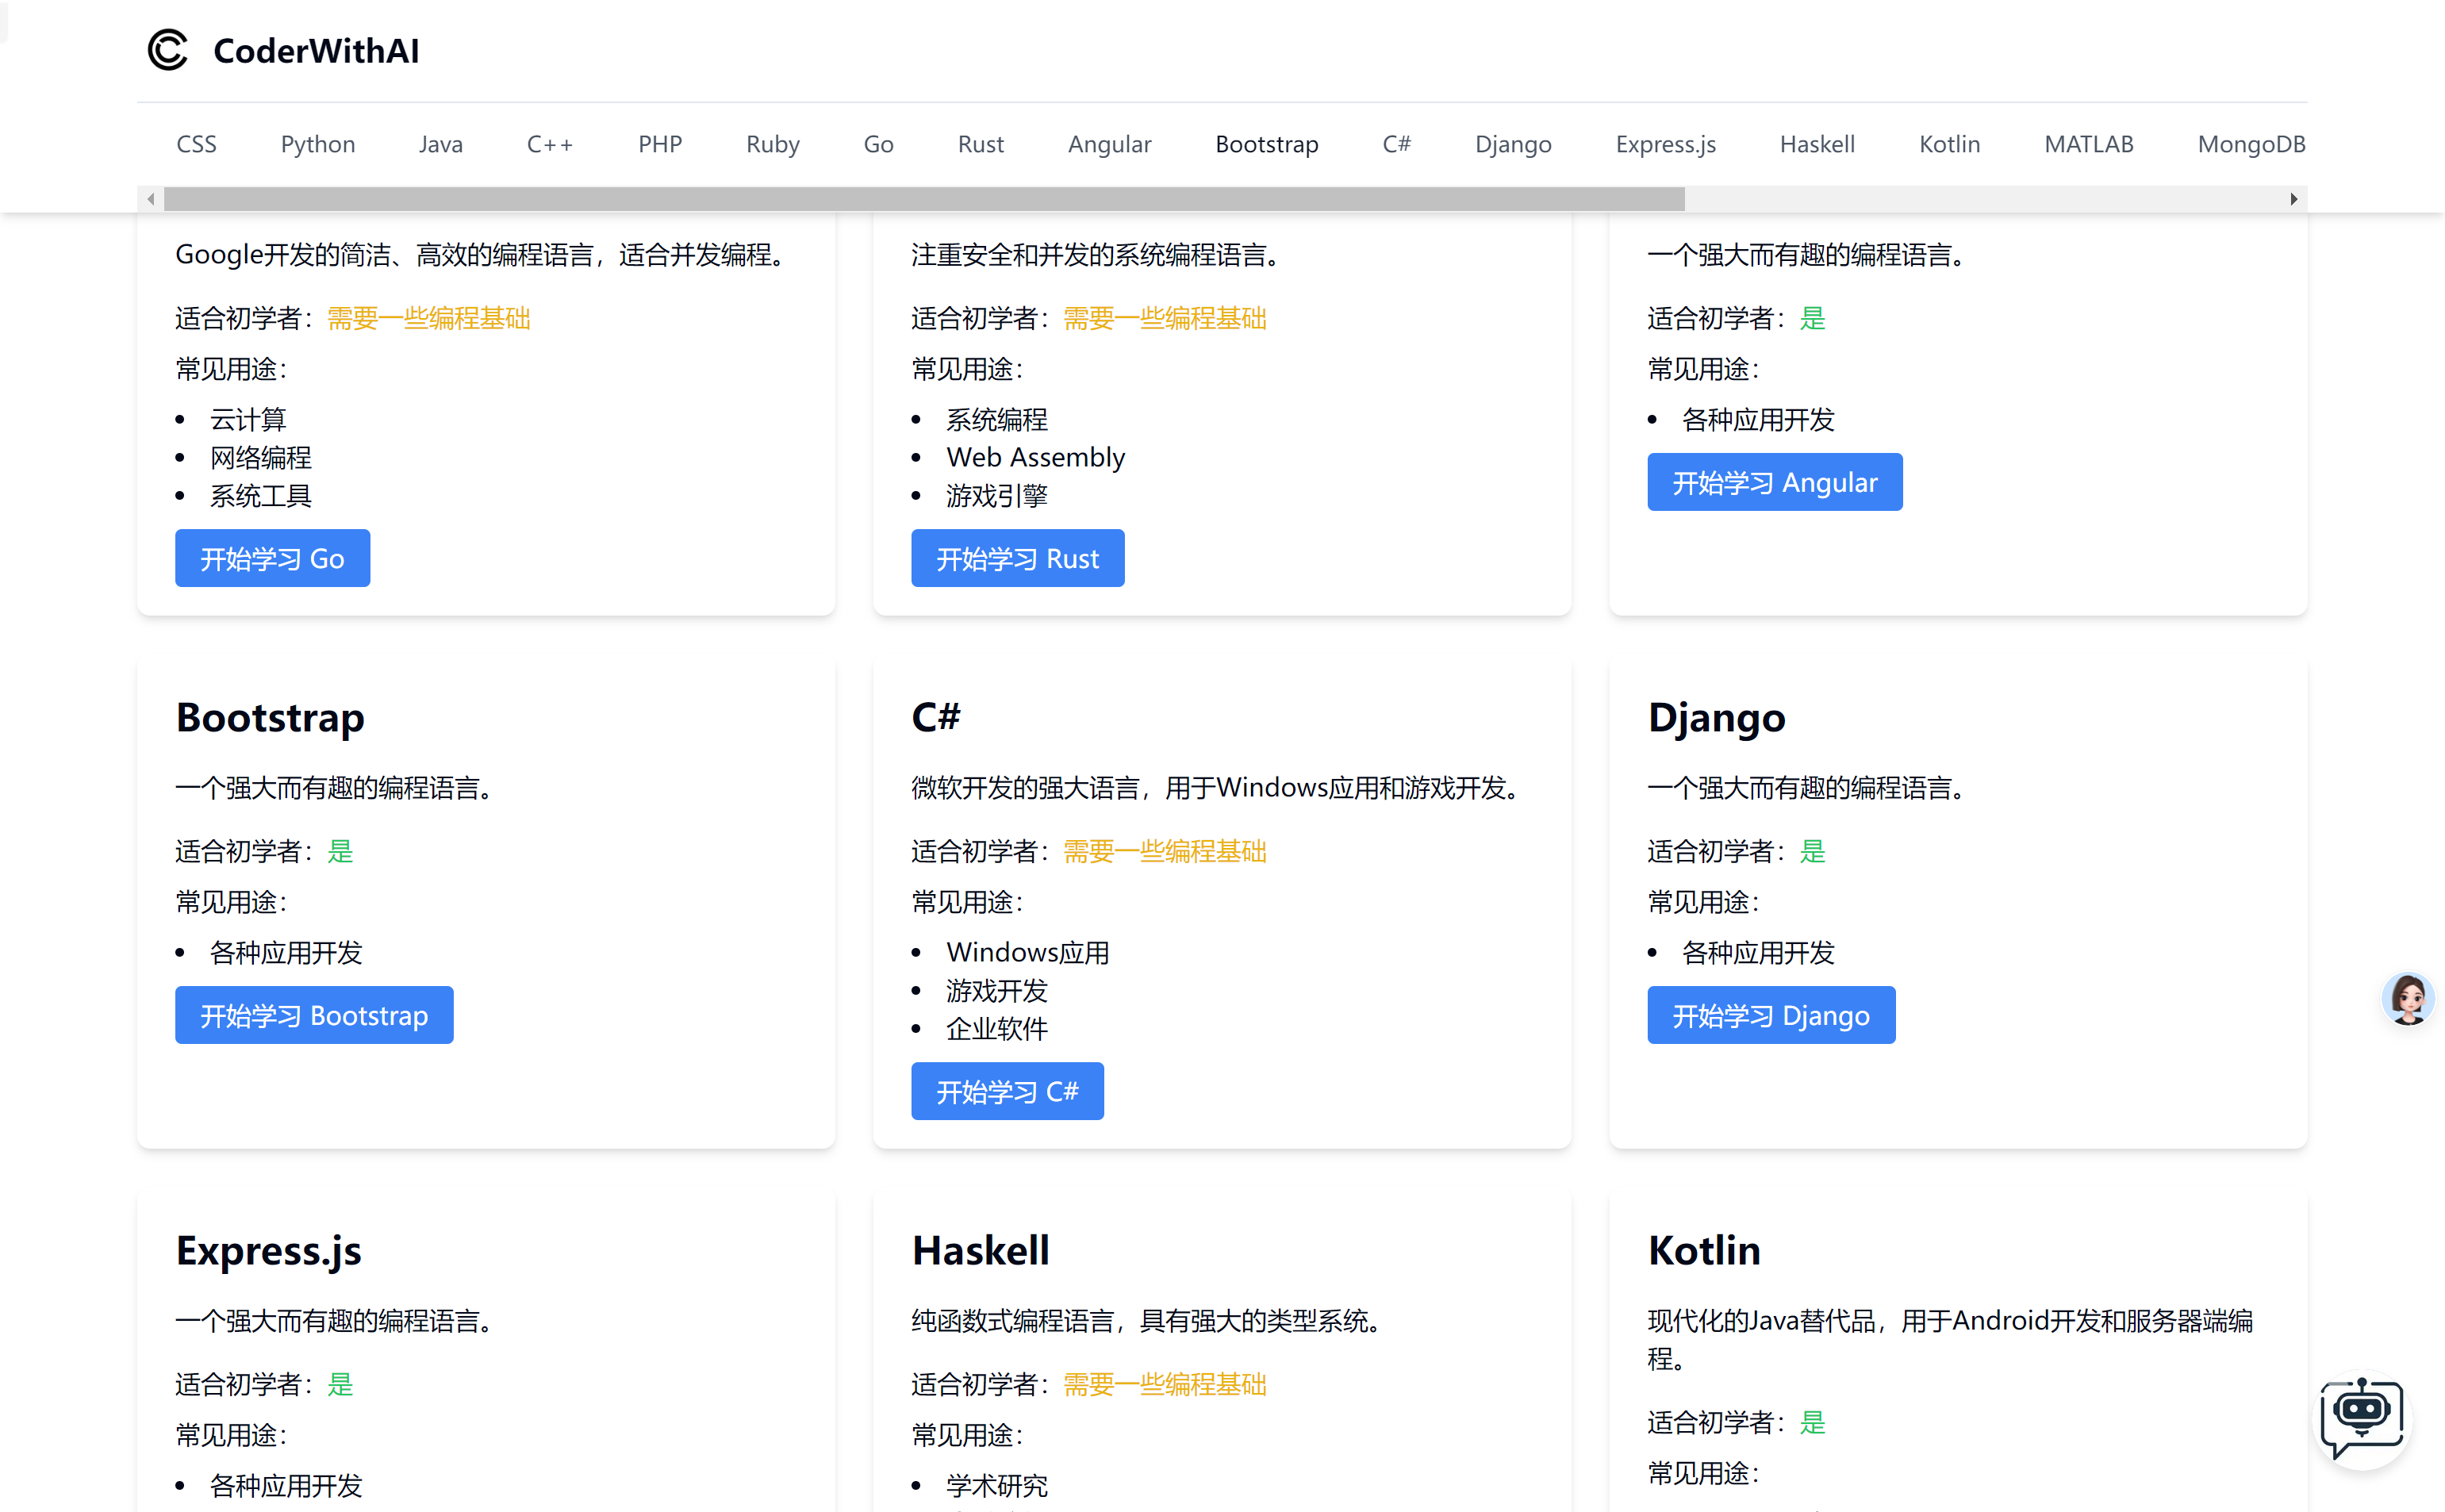Select the C++ nav tab

pyautogui.click(x=550, y=144)
